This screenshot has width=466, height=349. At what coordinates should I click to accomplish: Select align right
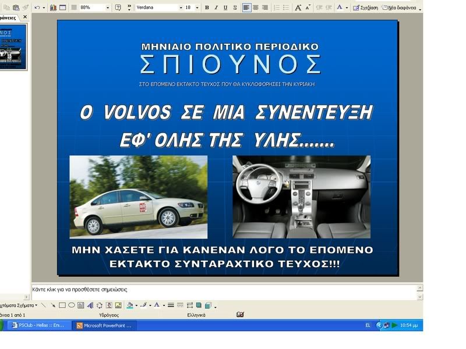tap(265, 8)
